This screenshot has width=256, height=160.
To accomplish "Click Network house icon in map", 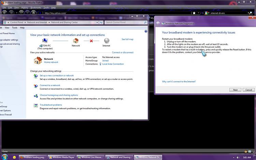I will tap(76, 41).
